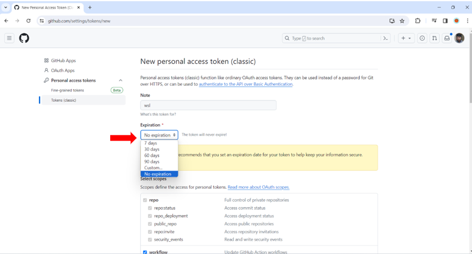472x254 pixels.
Task: Open the Issues icon in header
Action: click(422, 38)
